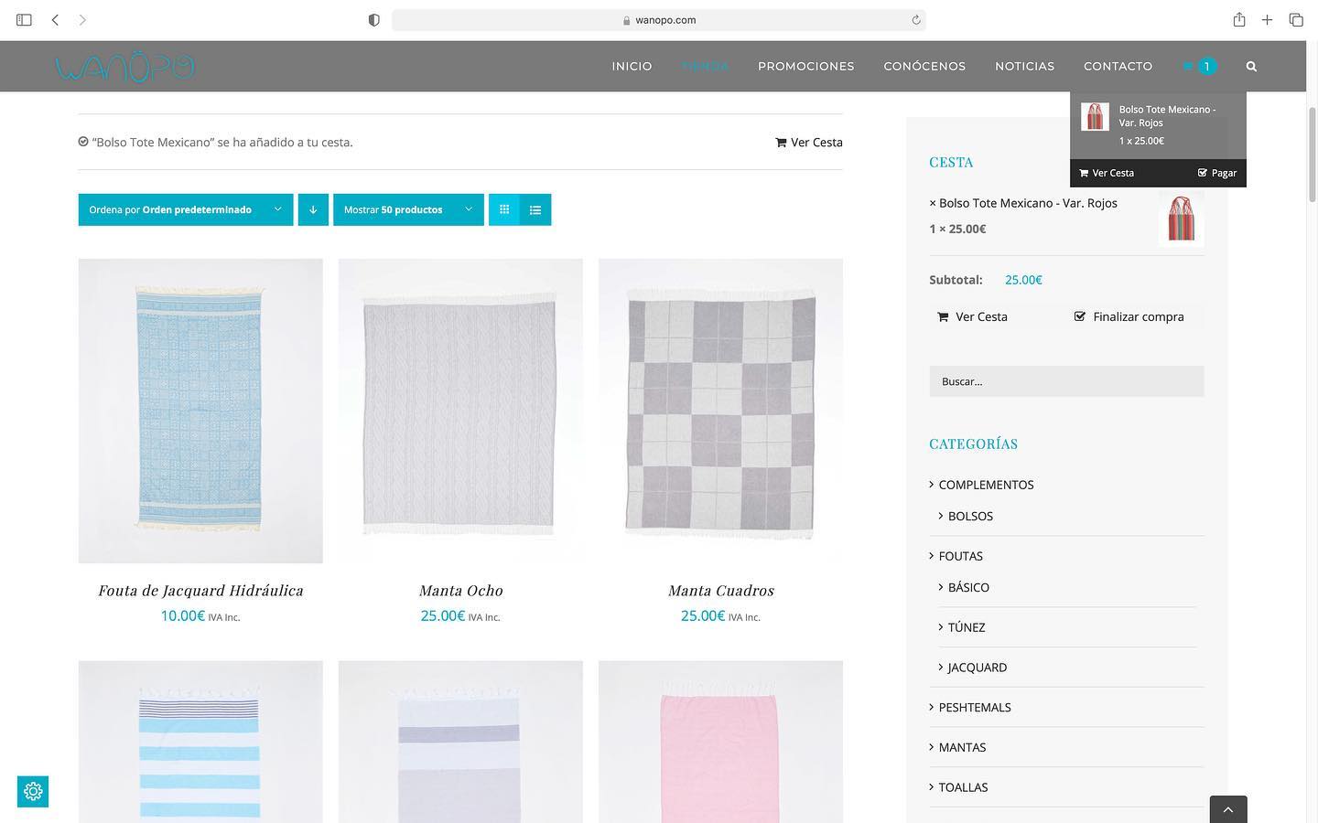Add a new tab with plus icon
1318x823 pixels.
pyautogui.click(x=1267, y=19)
